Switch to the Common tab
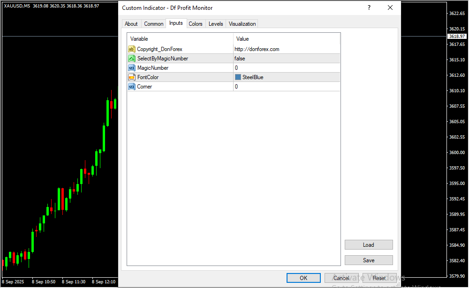Viewport: 469px width, 288px height. [153, 24]
